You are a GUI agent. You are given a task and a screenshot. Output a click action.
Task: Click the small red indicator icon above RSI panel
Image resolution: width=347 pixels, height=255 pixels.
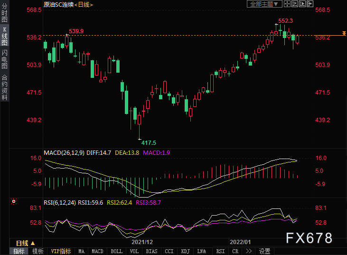point(14,201)
